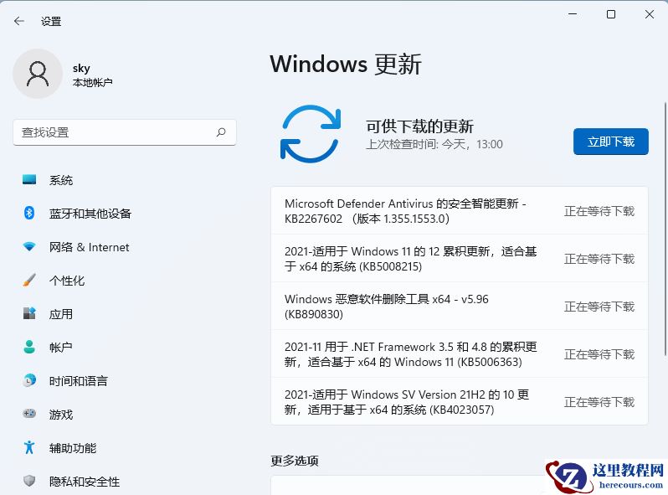Click 正在等待下载 status for Defender update
This screenshot has width=668, height=495.
pos(599,211)
